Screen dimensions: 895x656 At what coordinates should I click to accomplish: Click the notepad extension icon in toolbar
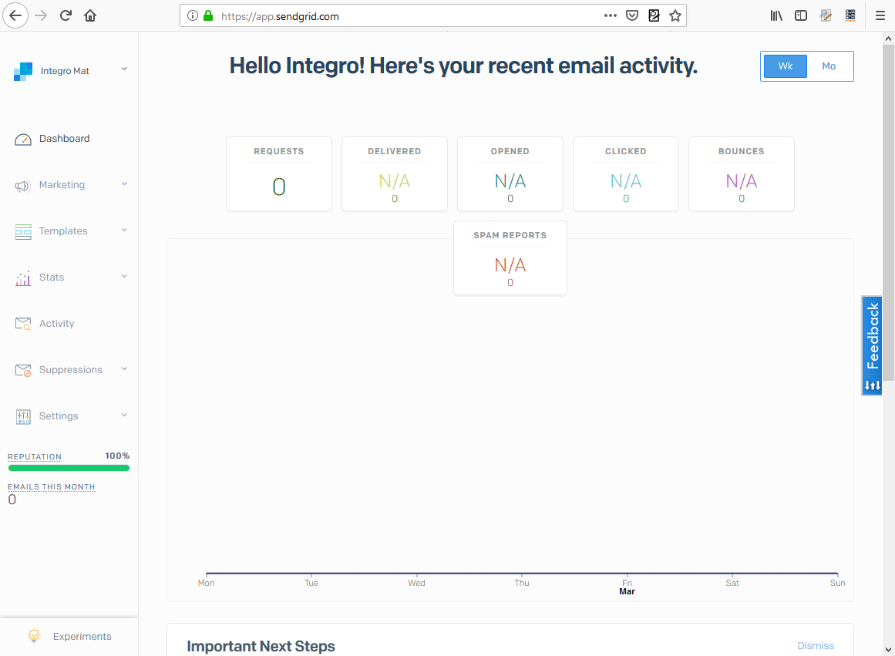(x=826, y=15)
